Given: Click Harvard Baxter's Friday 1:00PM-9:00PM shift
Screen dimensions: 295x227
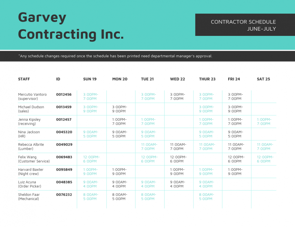Looking at the screenshot, I should pos(235,172).
